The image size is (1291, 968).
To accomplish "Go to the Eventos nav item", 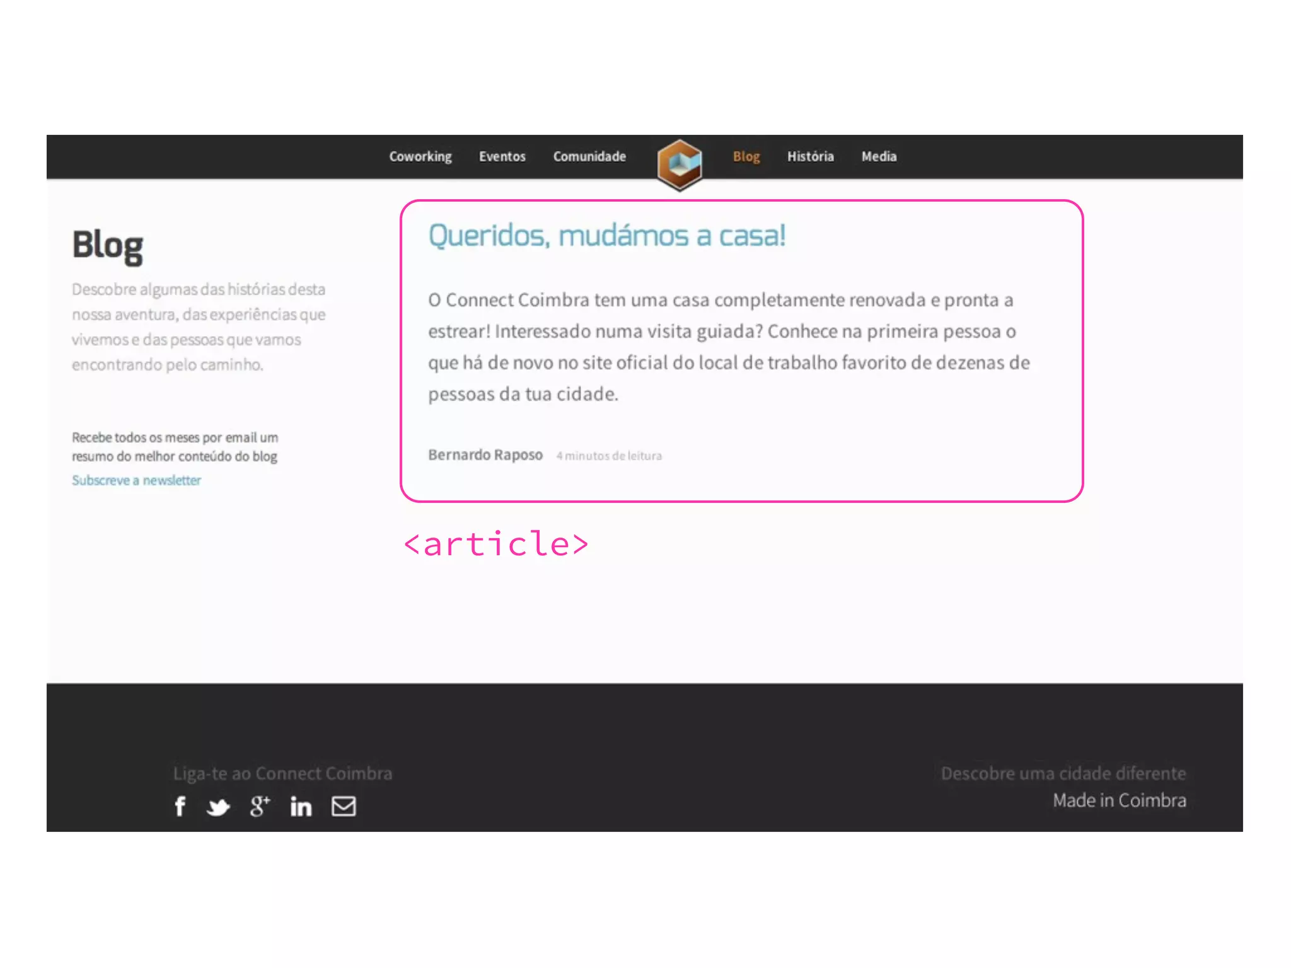I will pos(502,156).
